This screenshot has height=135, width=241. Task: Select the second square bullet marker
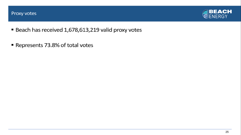12,45
